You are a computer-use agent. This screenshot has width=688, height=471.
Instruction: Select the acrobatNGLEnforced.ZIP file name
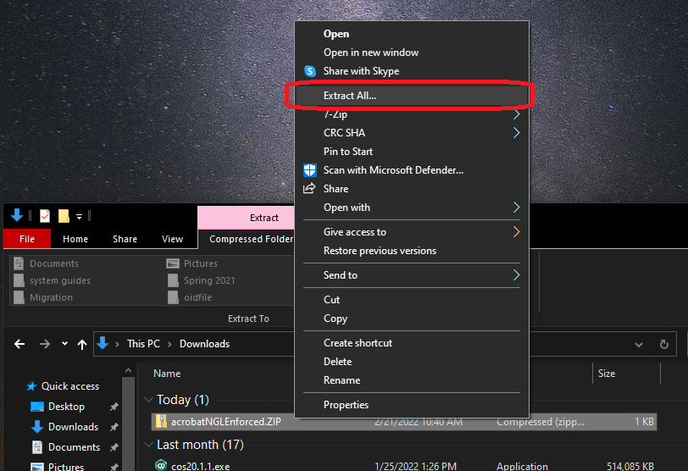pos(226,422)
